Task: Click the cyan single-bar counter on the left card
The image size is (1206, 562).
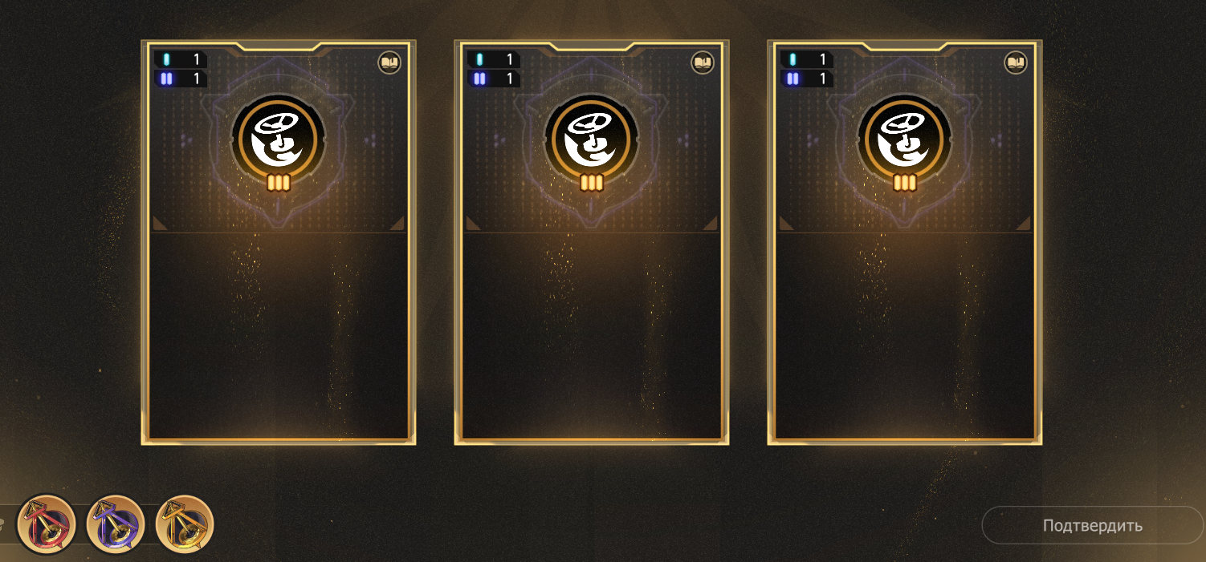Action: [x=181, y=59]
